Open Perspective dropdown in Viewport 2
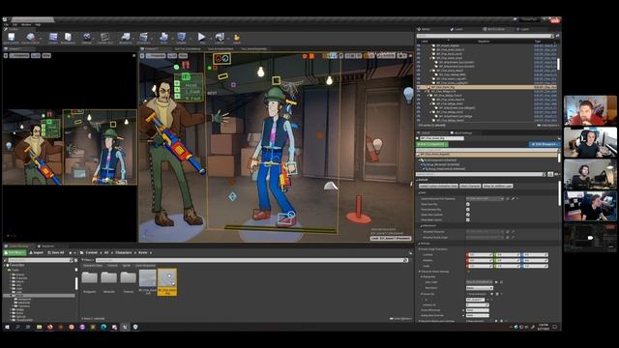 point(156,56)
